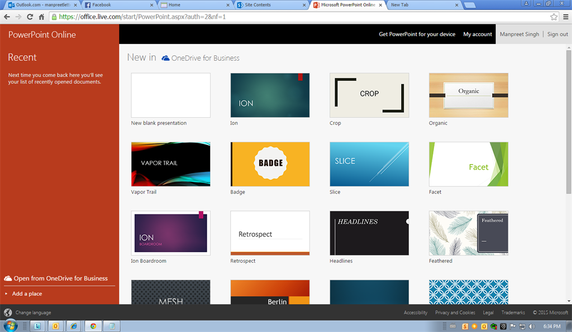Image resolution: width=572 pixels, height=332 pixels.
Task: Click Sign out
Action: (x=557, y=34)
